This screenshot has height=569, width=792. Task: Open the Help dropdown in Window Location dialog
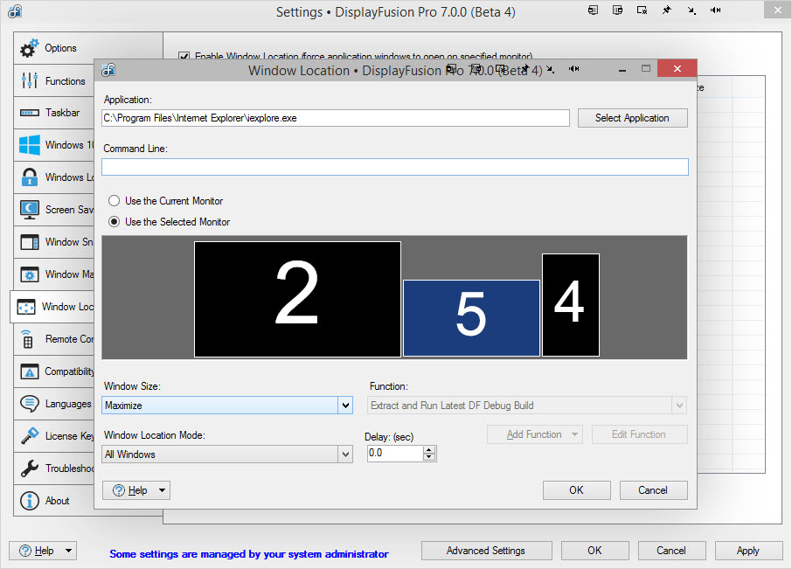tap(162, 490)
